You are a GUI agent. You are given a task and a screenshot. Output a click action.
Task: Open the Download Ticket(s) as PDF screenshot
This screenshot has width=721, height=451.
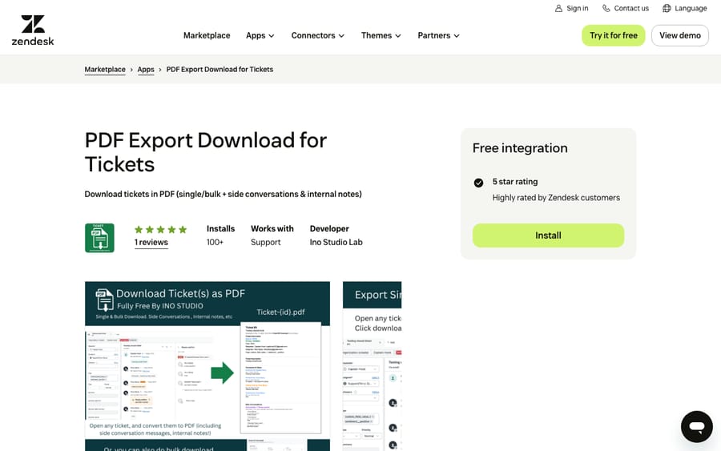207,366
